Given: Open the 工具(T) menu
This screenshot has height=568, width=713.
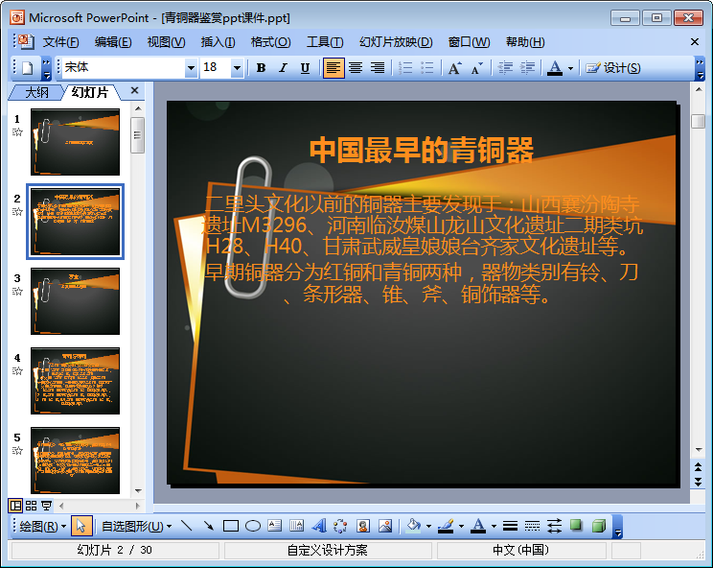Looking at the screenshot, I should 325,42.
